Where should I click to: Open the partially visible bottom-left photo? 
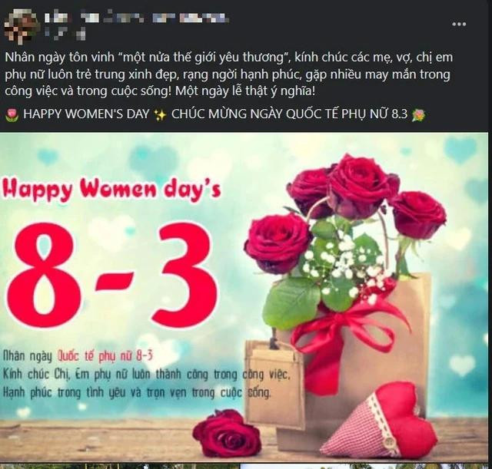119,466
